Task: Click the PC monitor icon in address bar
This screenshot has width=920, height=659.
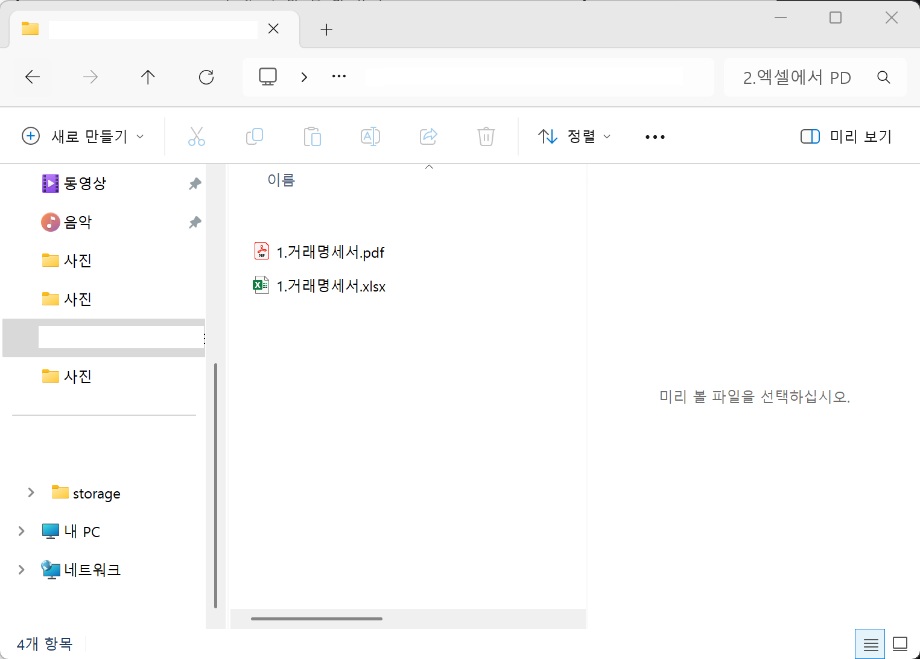Action: [x=268, y=77]
